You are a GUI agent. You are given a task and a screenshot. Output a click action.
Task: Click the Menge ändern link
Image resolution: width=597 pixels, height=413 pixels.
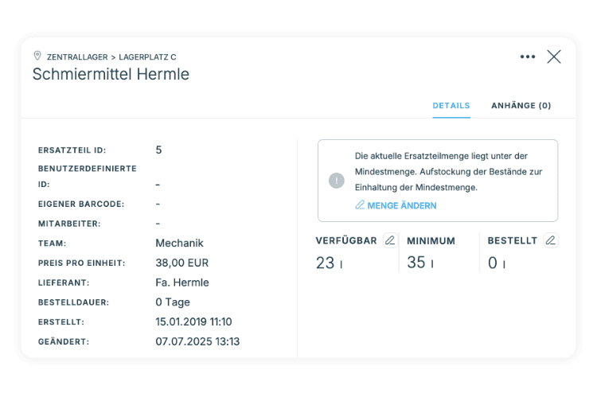pos(396,205)
